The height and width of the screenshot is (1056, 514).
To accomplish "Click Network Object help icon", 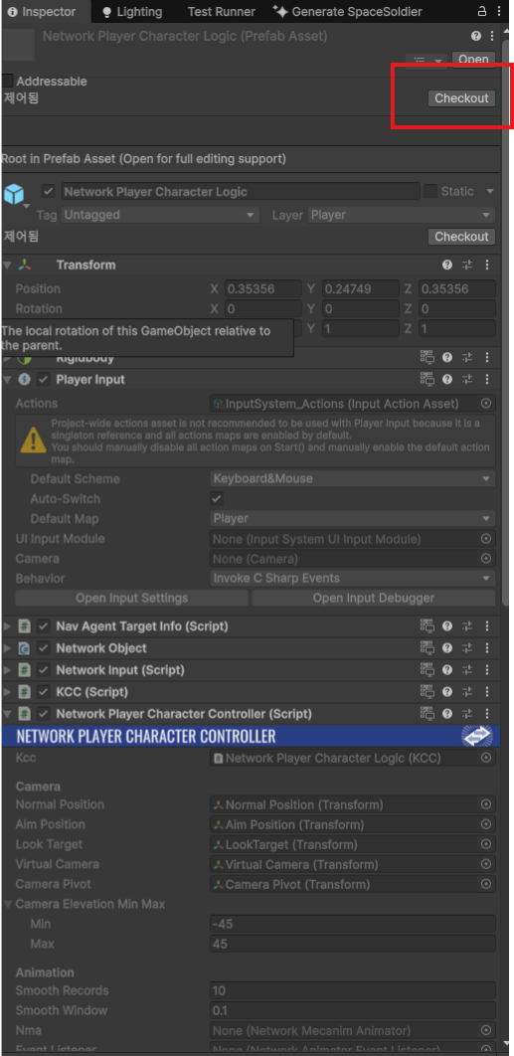I will (x=446, y=648).
